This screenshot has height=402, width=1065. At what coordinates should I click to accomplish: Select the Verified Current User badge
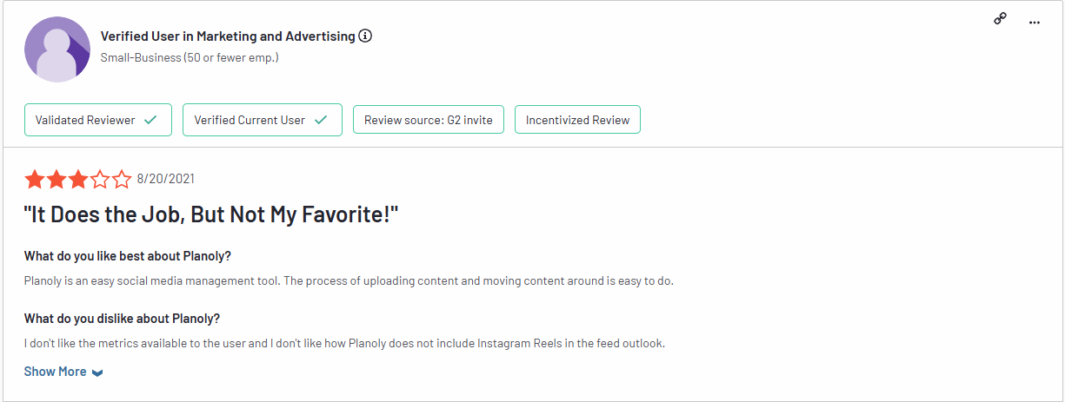coord(263,120)
